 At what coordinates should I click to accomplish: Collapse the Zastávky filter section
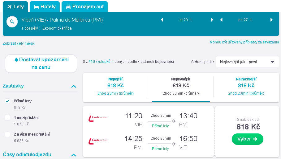click(74, 86)
